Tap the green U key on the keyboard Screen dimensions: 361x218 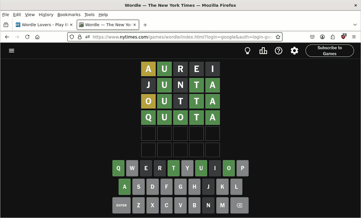click(201, 168)
